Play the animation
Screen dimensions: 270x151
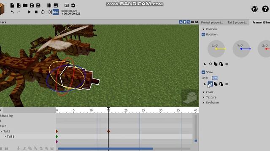(x=29, y=12)
